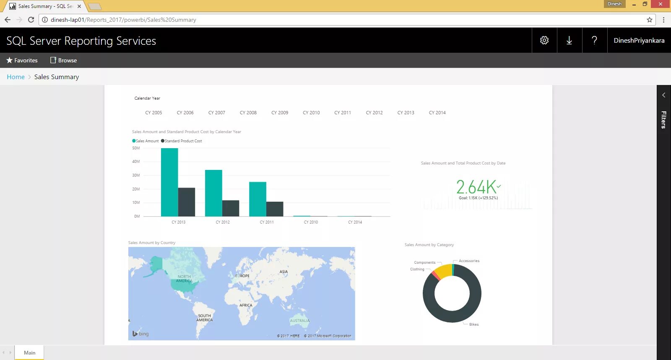The width and height of the screenshot is (671, 360).
Task: Filter by CY 2007 slicer
Action: [x=217, y=113]
